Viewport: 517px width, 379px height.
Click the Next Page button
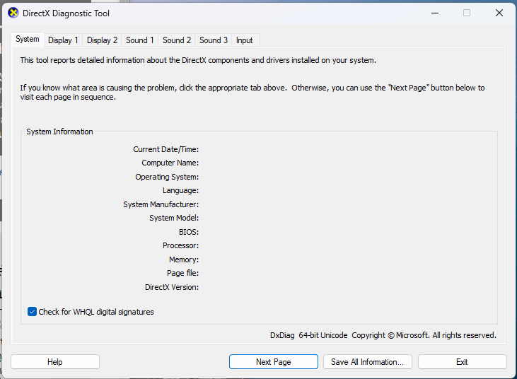pos(274,362)
